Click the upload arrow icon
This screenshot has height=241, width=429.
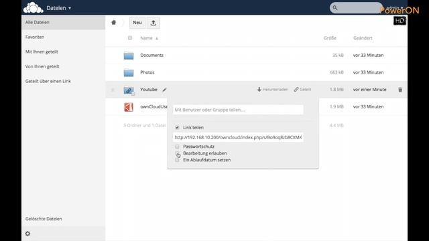(154, 23)
